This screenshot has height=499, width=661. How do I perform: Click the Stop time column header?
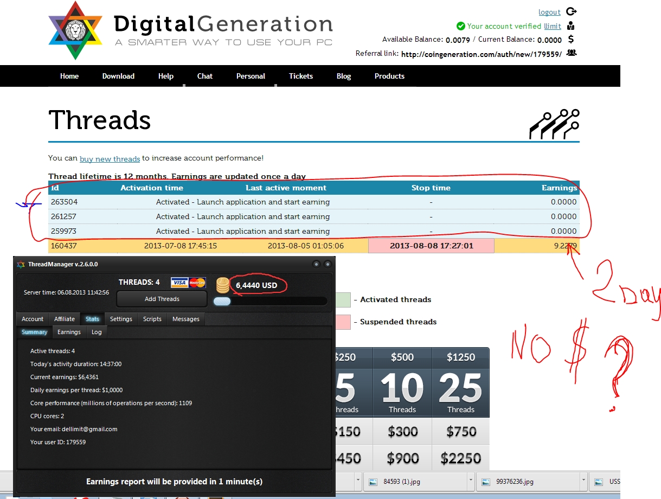[431, 188]
